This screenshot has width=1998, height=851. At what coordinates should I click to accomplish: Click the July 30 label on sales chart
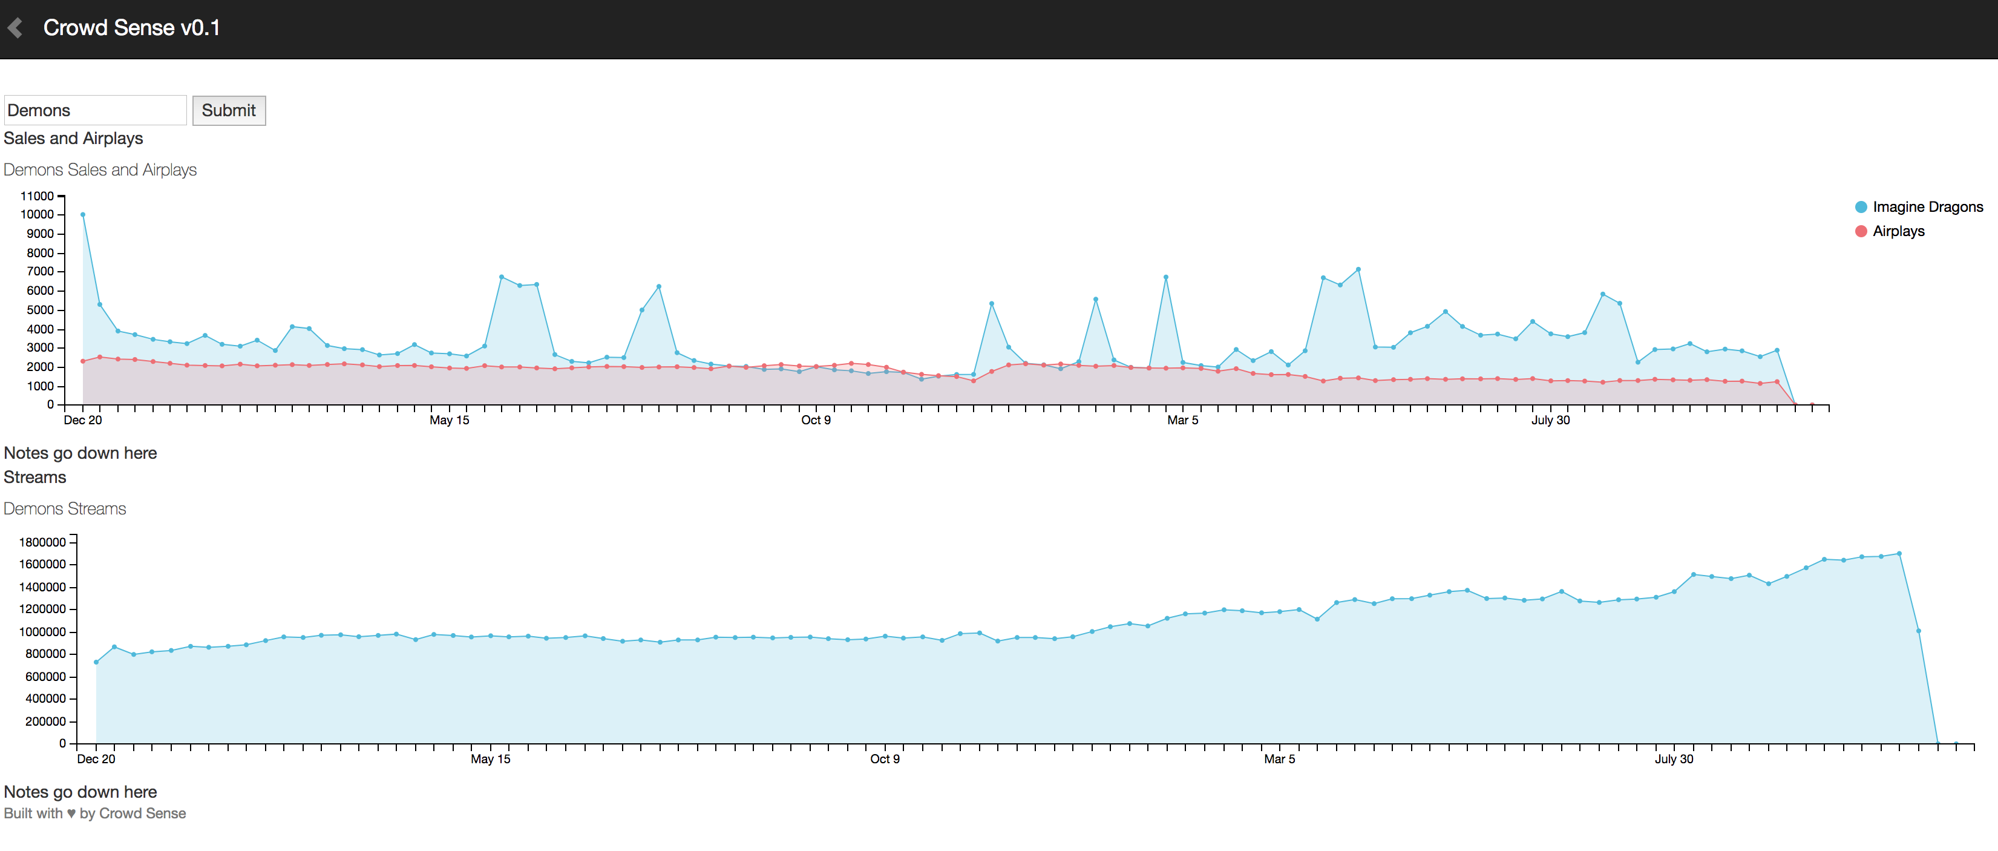[1550, 421]
